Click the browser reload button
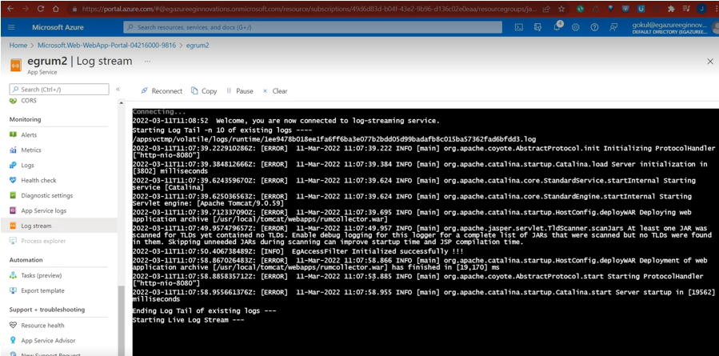This screenshot has width=719, height=356. 41,9
